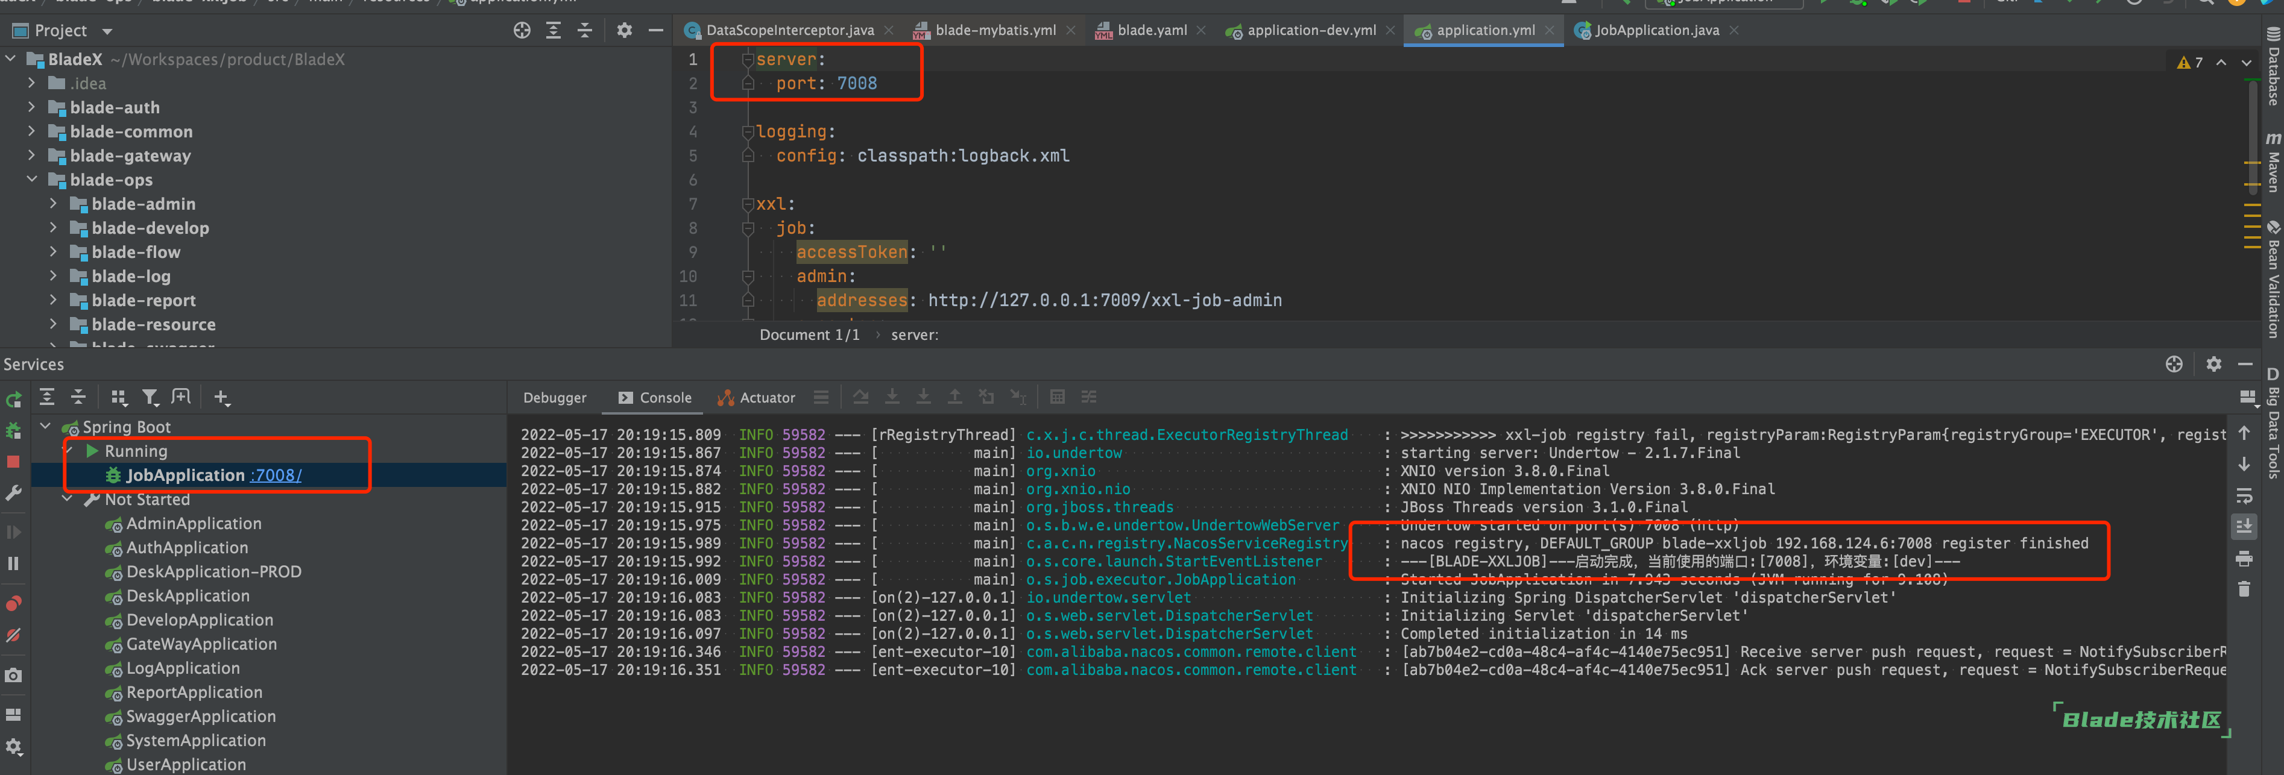Go to next highlighted warning arrow

[x=2246, y=63]
